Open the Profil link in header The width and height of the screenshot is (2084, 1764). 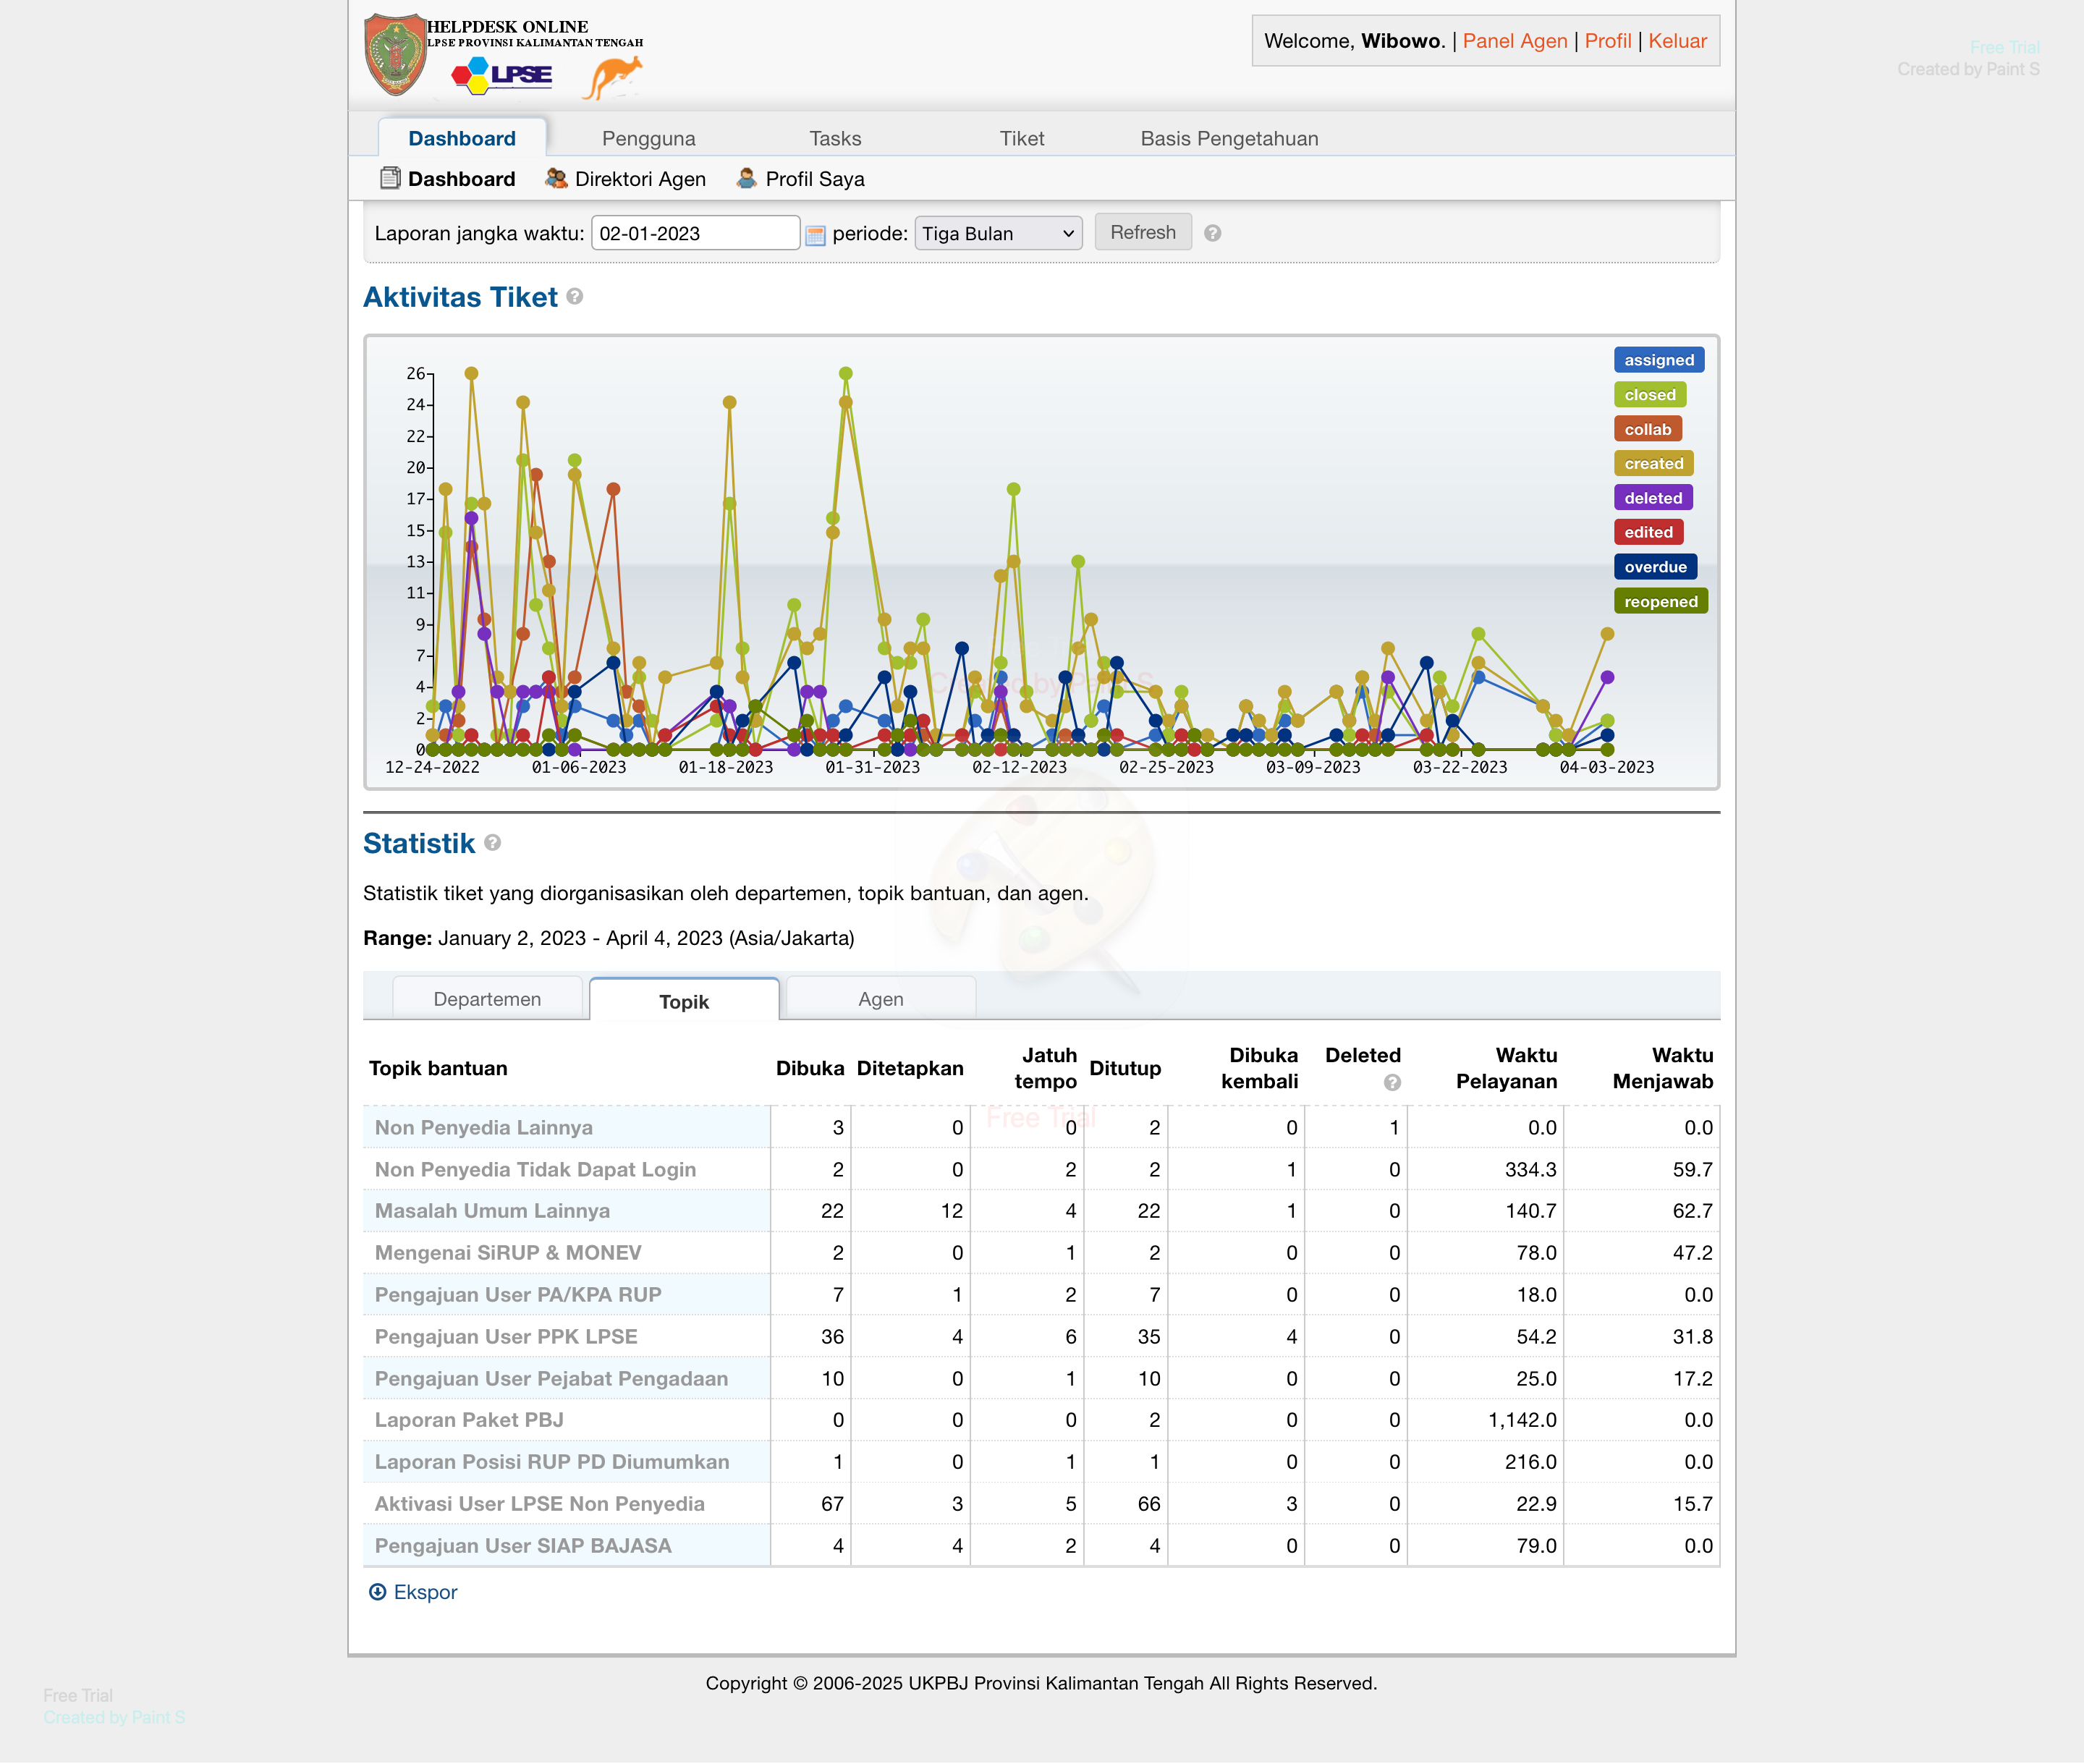pos(1608,41)
